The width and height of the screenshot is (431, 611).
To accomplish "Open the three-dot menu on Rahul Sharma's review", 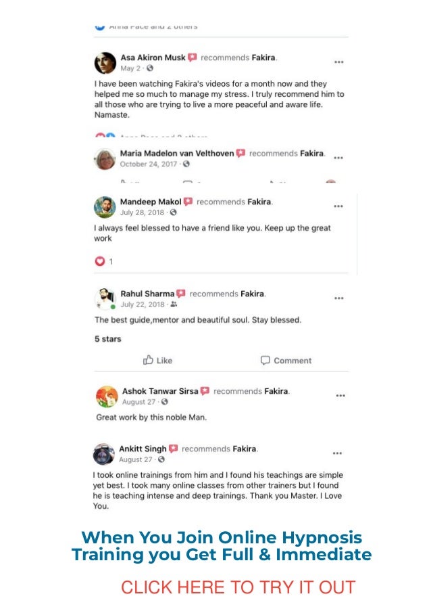I will [339, 298].
